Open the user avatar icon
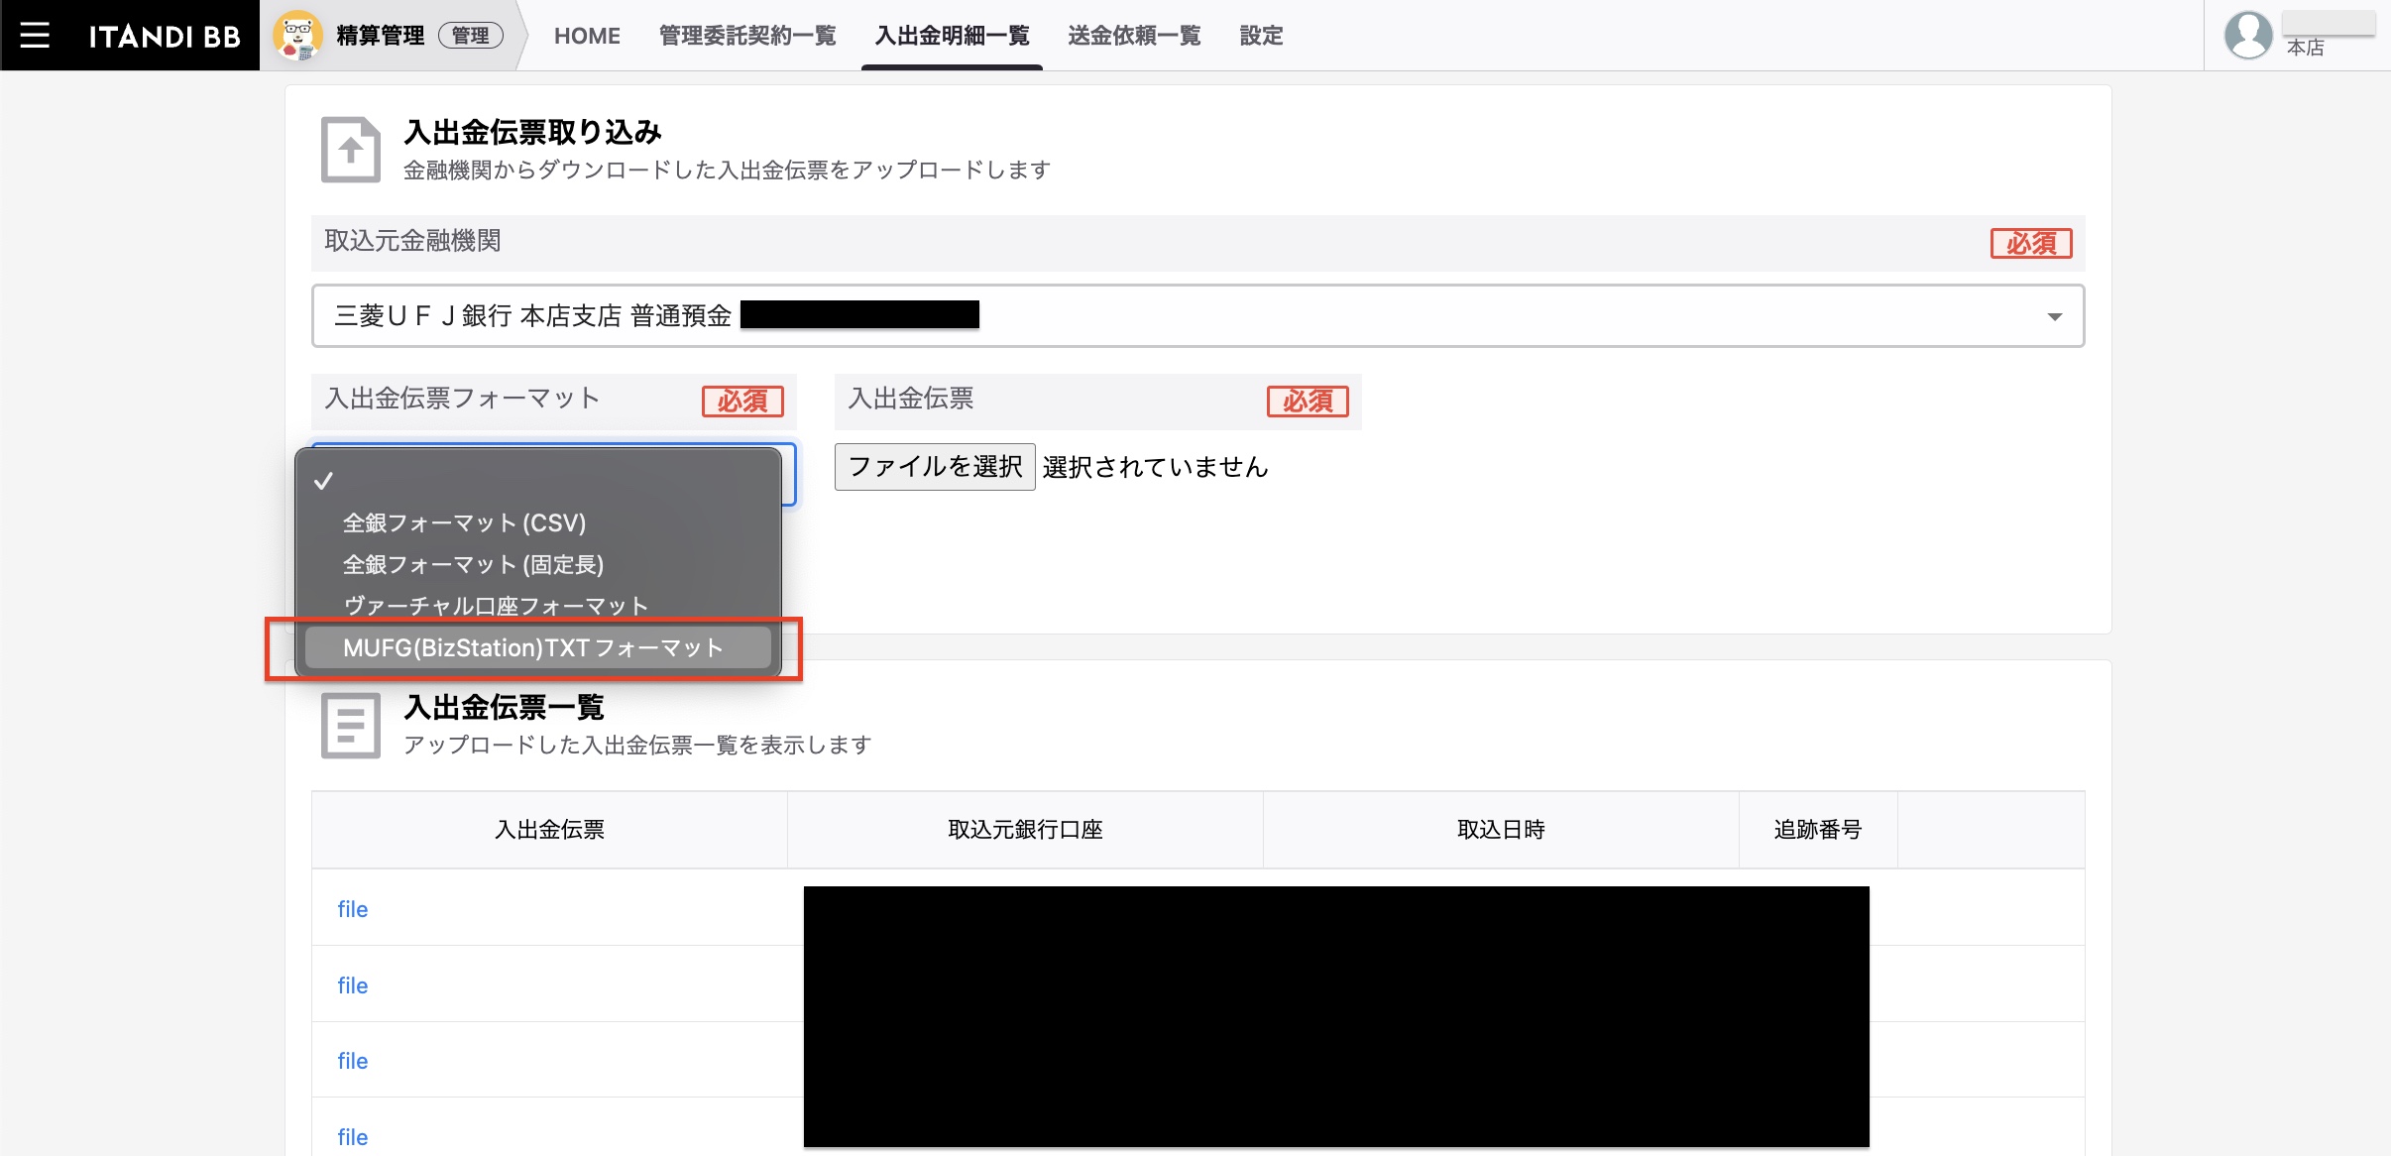The height and width of the screenshot is (1156, 2391). [x=2248, y=36]
